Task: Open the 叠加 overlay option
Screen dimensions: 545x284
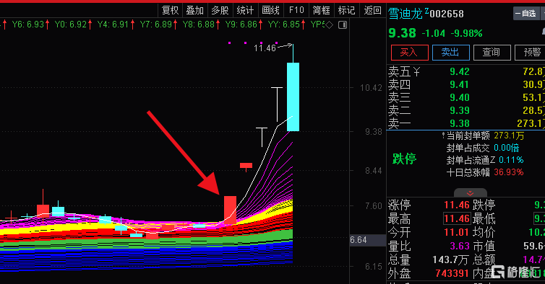Action: click(195, 10)
